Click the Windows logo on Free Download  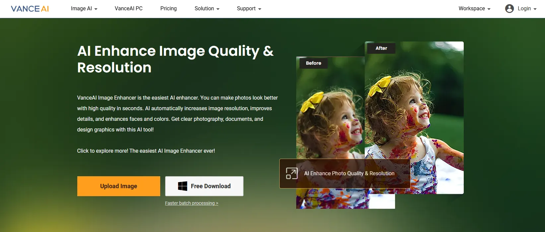(x=182, y=186)
